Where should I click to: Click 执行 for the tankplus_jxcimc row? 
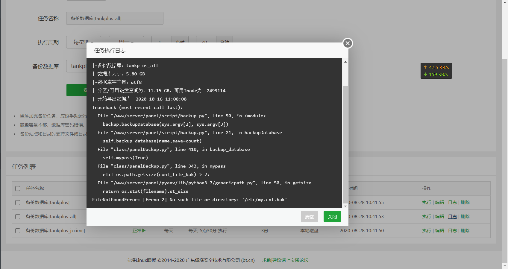(x=427, y=231)
